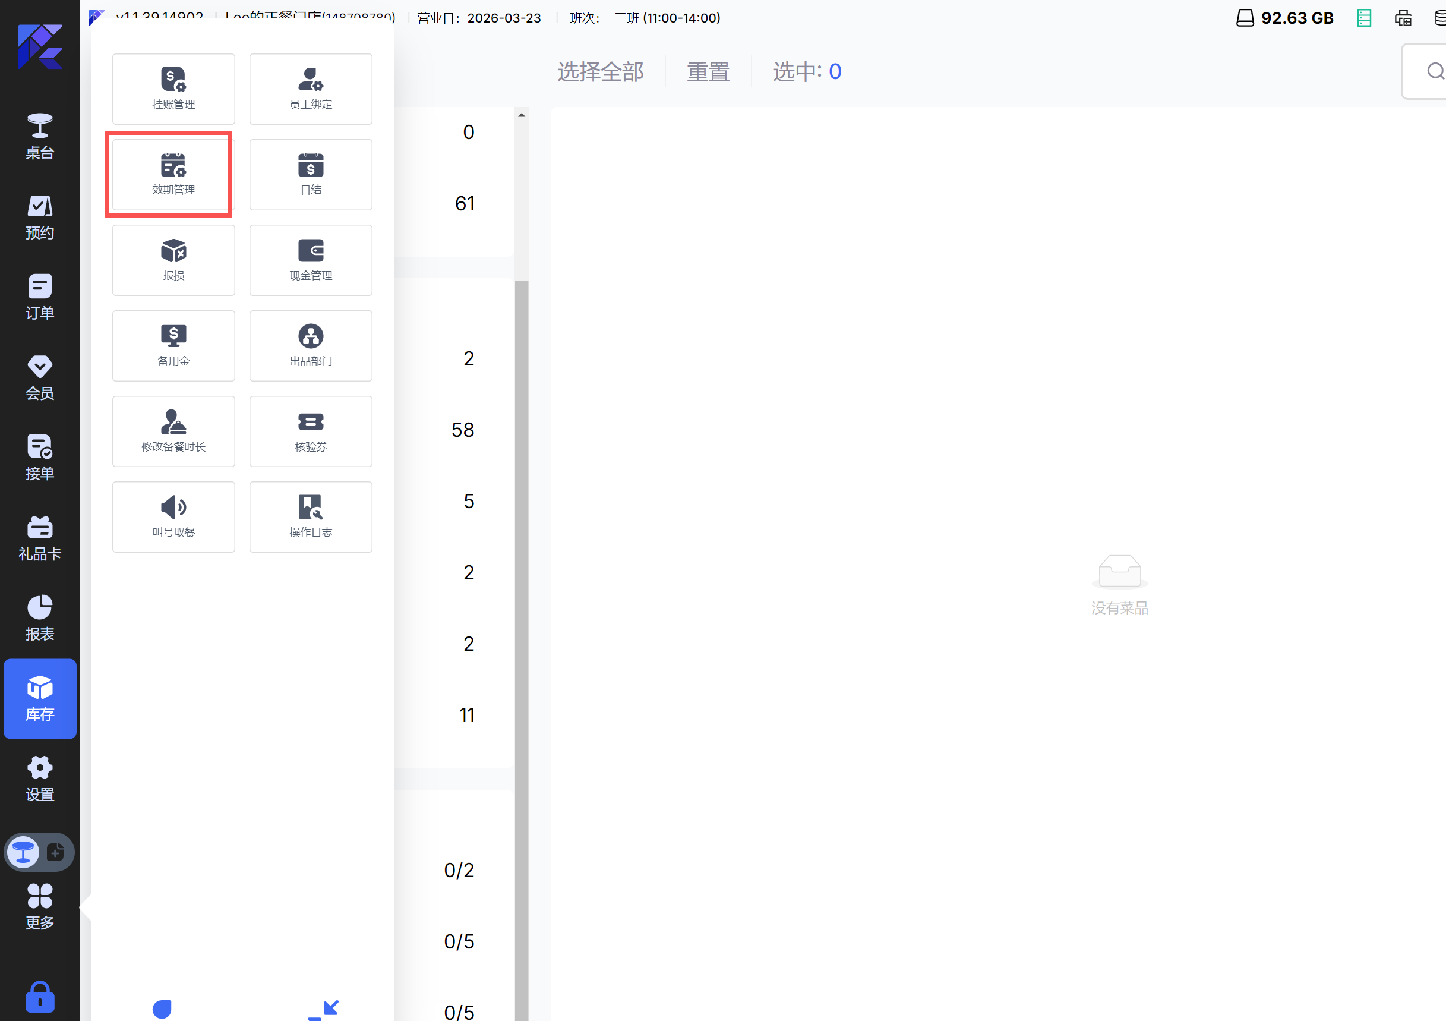This screenshot has width=1446, height=1021.
Task: Open 效期管理 expiry management tile
Action: pyautogui.click(x=173, y=175)
